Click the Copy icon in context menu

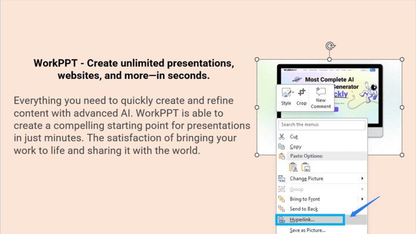pos(282,147)
